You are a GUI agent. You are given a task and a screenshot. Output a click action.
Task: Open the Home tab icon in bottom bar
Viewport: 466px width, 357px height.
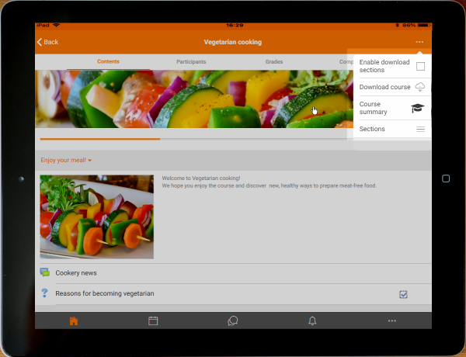pyautogui.click(x=74, y=321)
